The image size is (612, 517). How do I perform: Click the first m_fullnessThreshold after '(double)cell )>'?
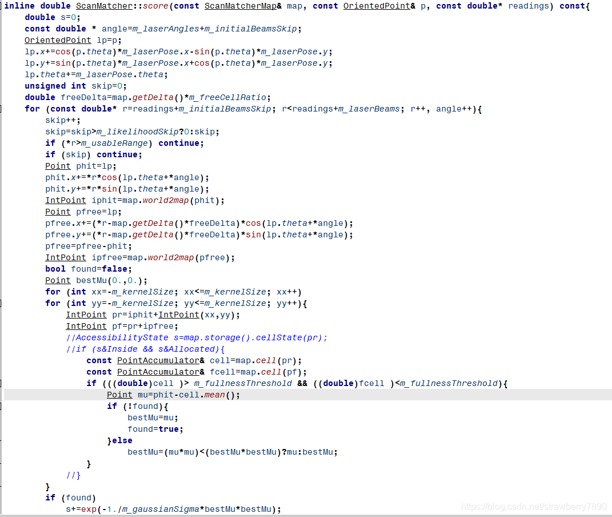[x=243, y=383]
